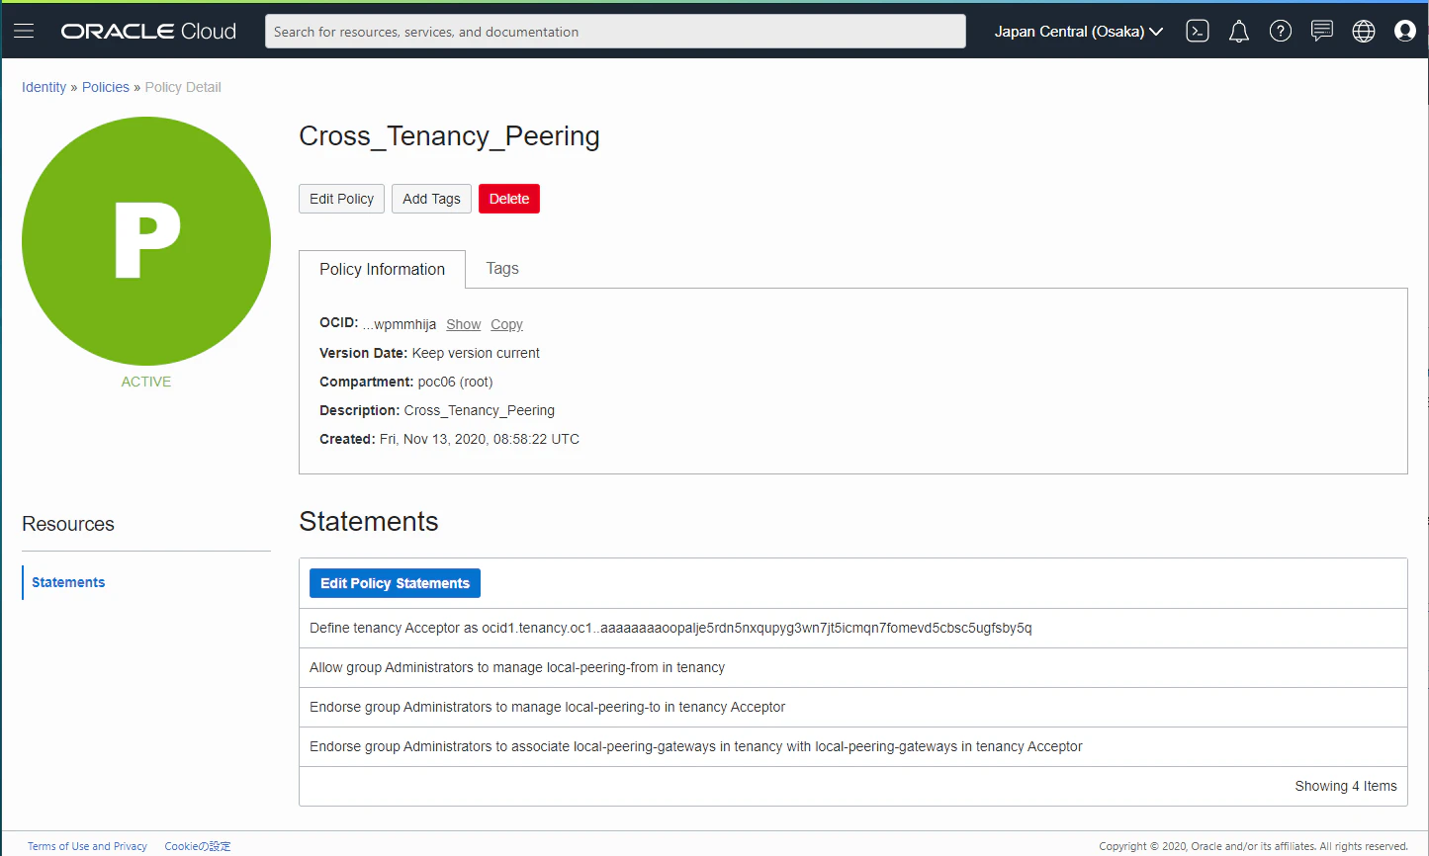
Task: Focus the resource search field
Action: click(x=615, y=32)
